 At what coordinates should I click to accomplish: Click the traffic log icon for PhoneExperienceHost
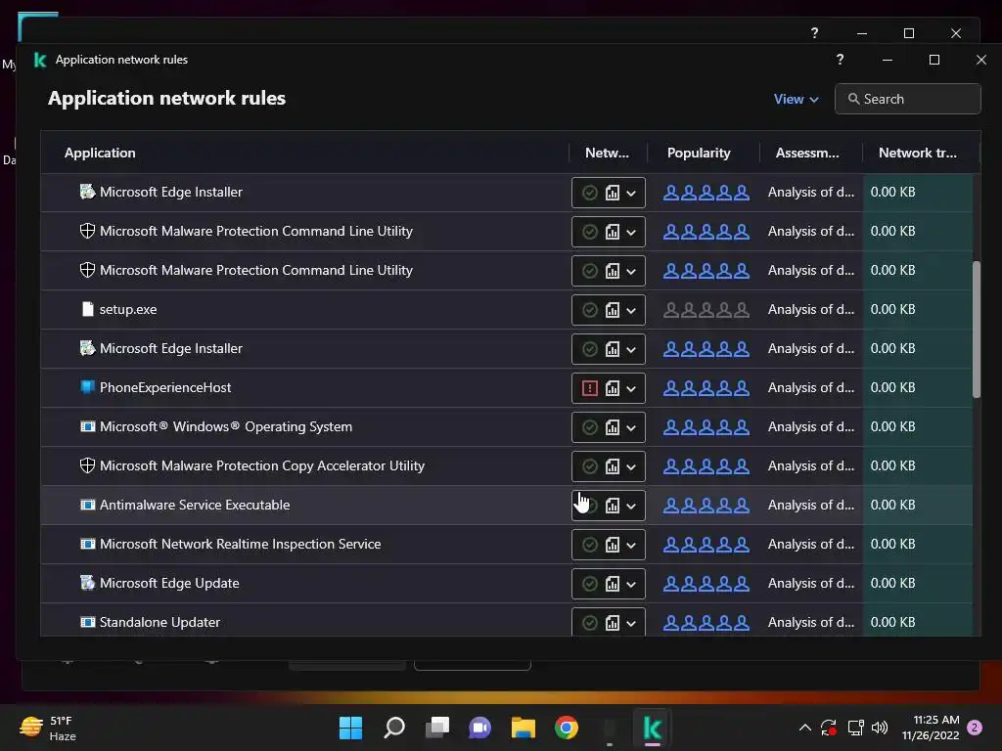pos(613,388)
